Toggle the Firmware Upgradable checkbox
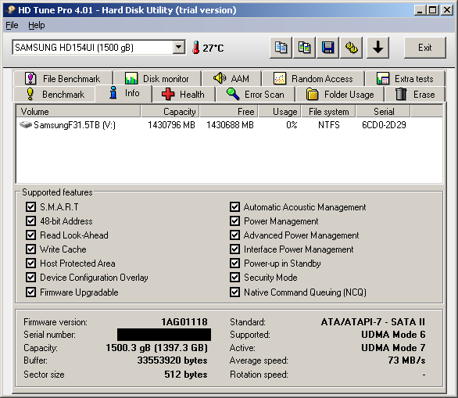This screenshot has width=458, height=398. click(x=30, y=292)
